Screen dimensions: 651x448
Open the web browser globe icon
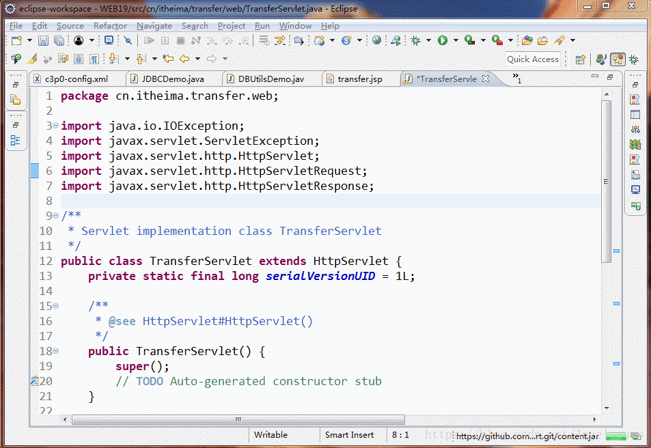tap(376, 40)
